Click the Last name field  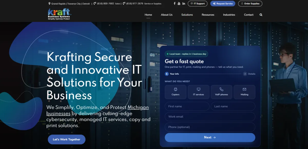(x=233, y=106)
